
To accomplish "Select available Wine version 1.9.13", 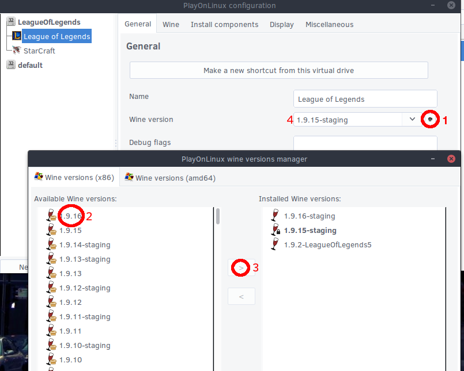I will 70,274.
